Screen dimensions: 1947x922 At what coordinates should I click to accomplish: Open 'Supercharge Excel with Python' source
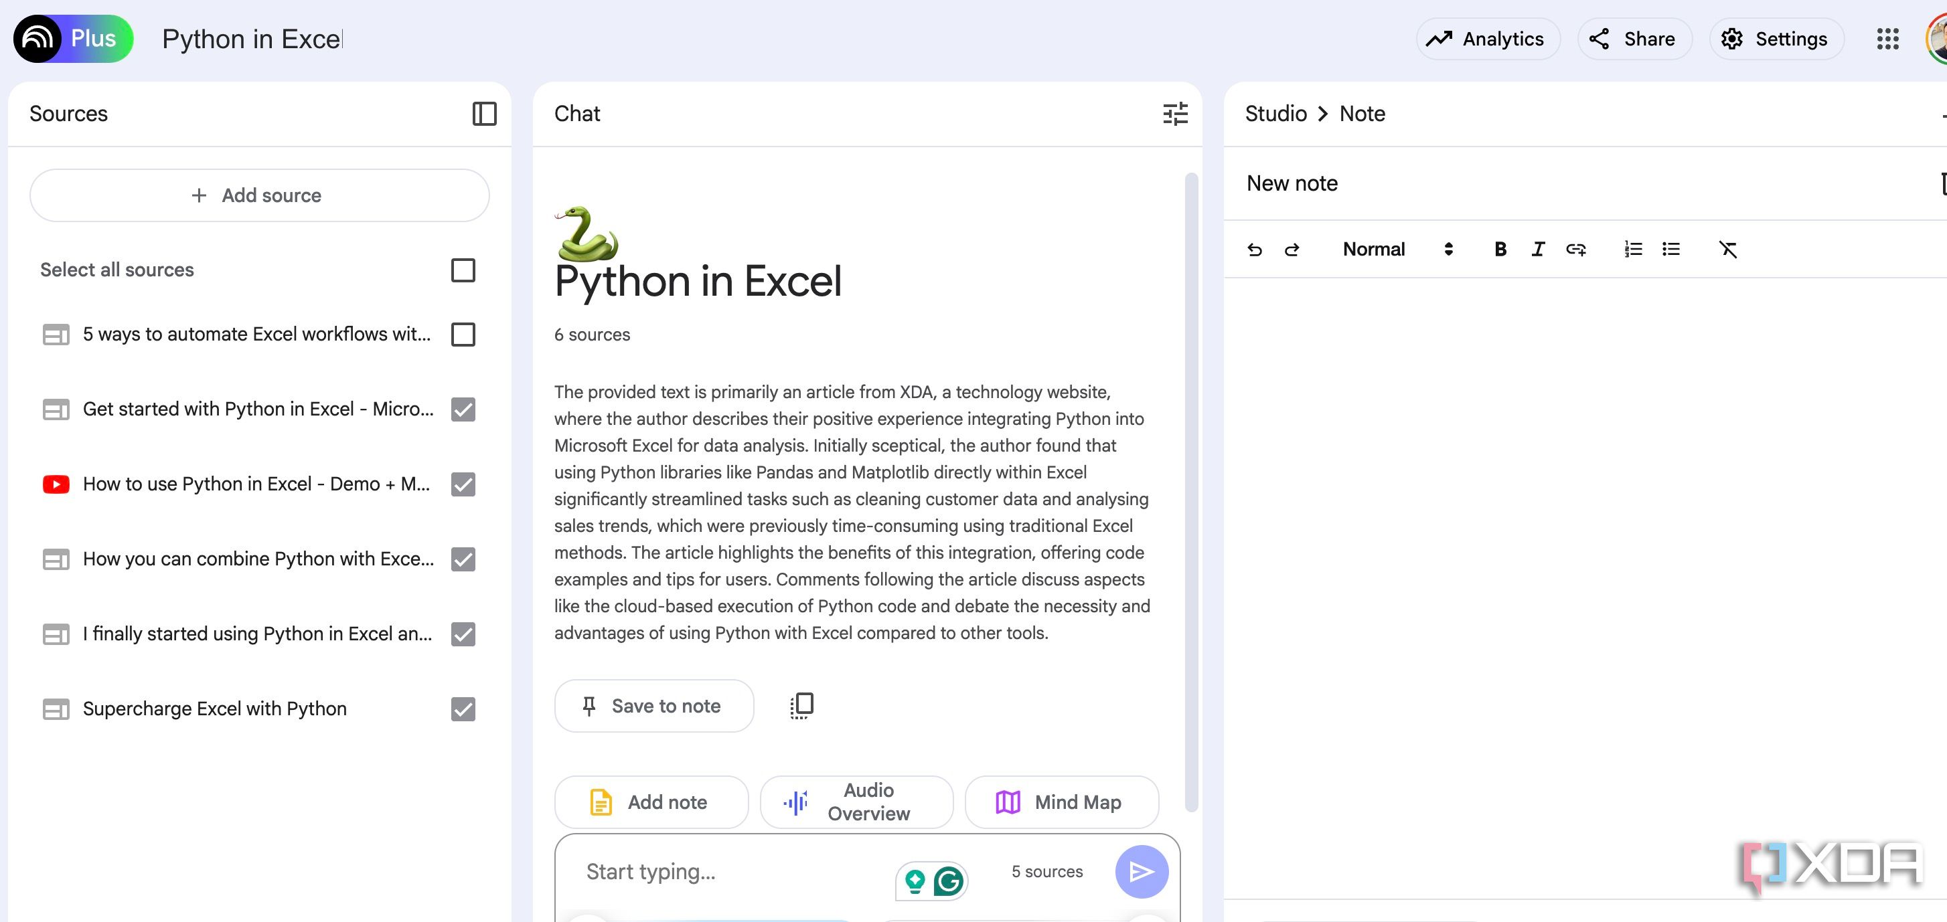point(215,709)
